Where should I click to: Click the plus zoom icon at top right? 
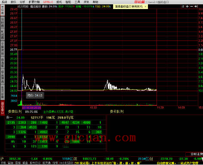coord(187,6)
